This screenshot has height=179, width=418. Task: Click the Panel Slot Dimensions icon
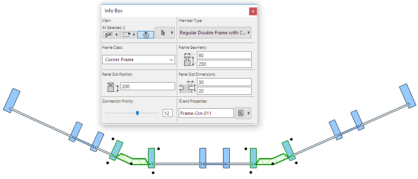tap(187, 87)
